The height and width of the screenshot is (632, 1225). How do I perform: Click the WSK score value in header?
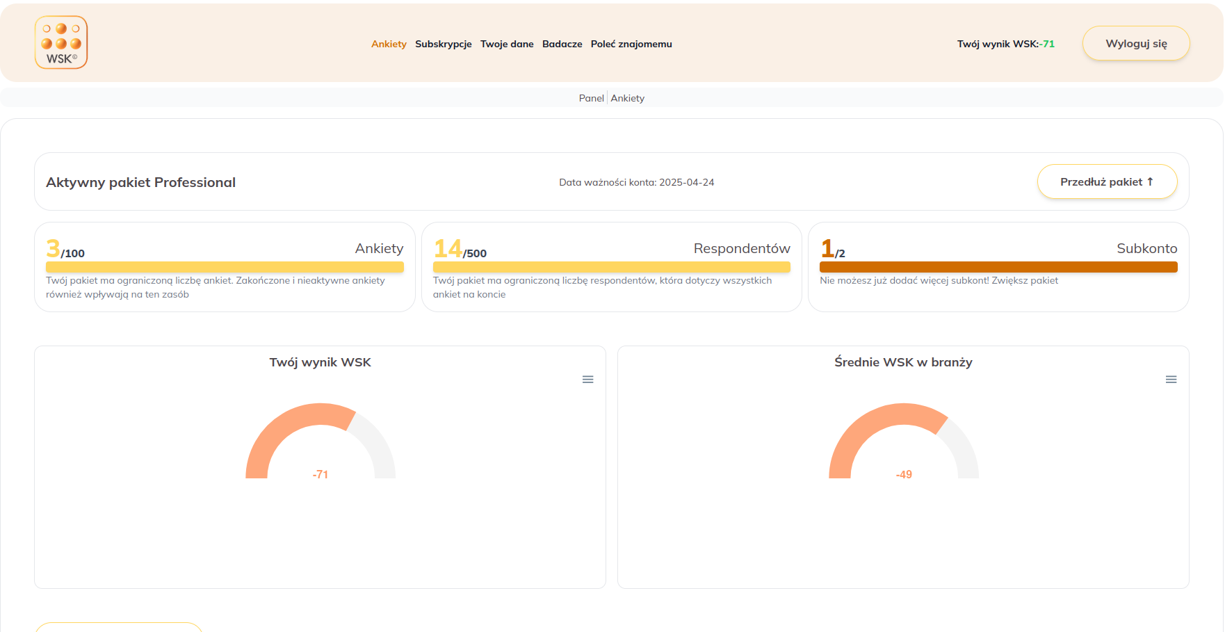[1047, 44]
